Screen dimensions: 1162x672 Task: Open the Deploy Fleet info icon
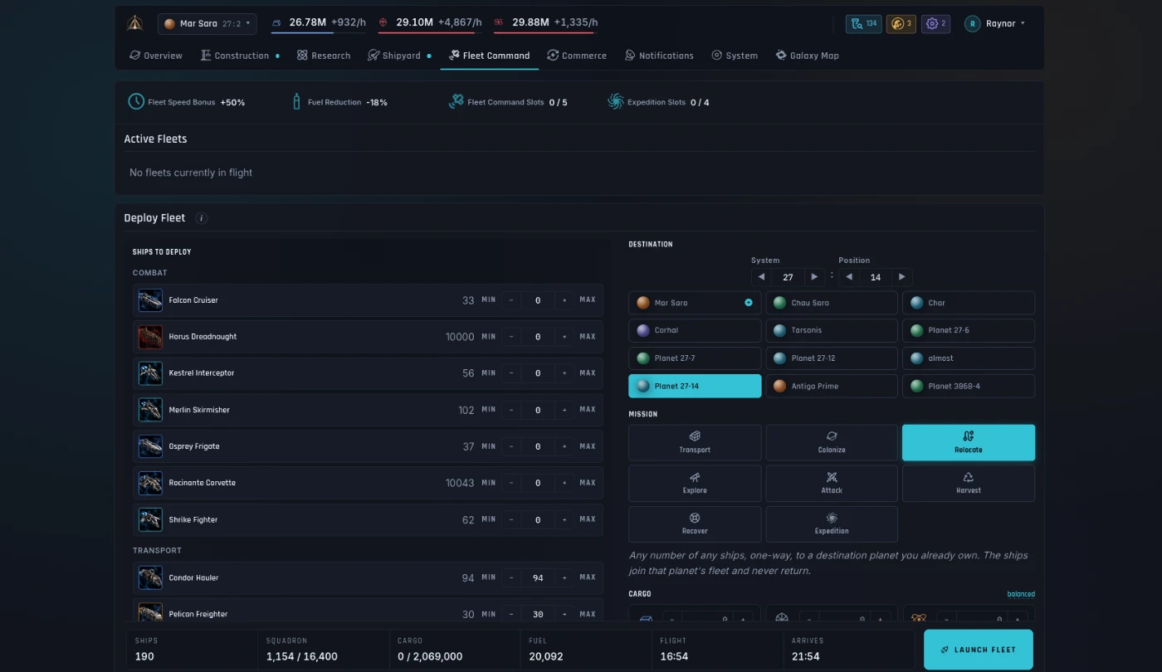(202, 218)
